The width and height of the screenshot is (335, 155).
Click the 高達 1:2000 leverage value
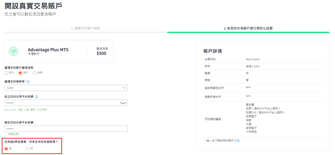coord(253,66)
